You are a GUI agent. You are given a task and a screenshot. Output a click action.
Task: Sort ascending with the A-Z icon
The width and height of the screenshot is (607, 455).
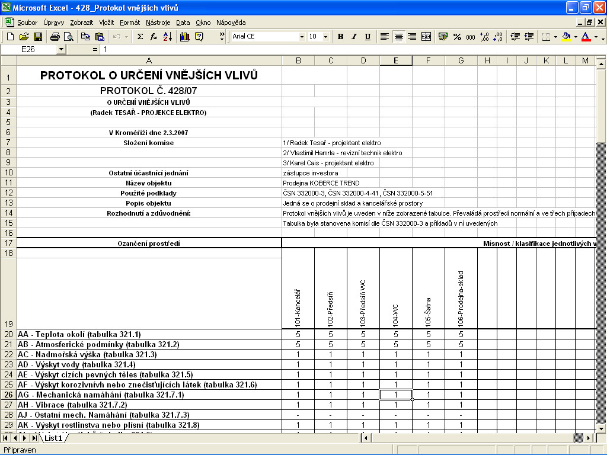168,36
